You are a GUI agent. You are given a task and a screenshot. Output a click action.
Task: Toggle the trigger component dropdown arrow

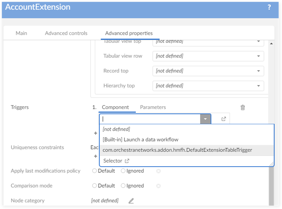pyautogui.click(x=205, y=119)
